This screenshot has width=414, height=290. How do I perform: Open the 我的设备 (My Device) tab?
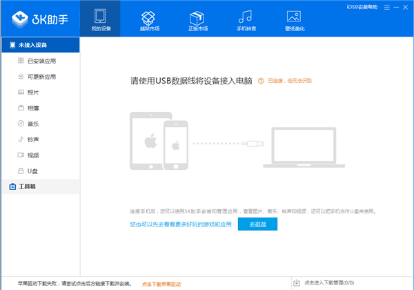(x=100, y=19)
